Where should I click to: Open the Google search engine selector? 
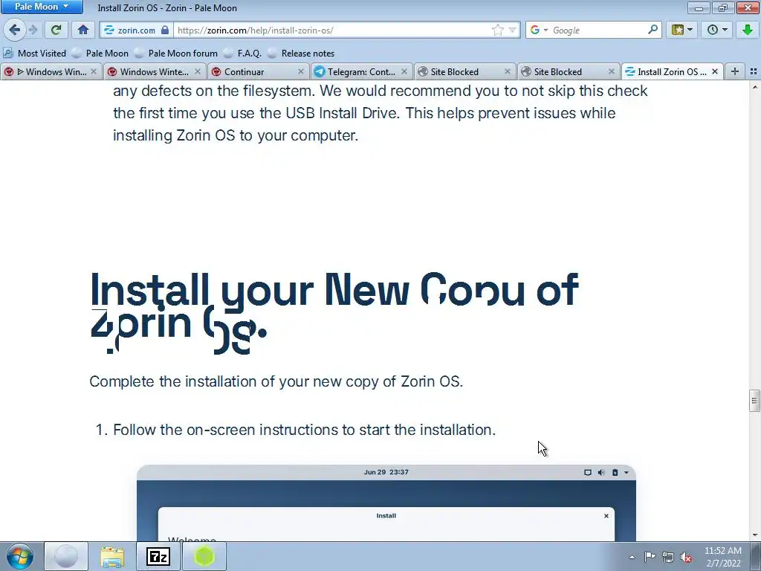tap(538, 30)
